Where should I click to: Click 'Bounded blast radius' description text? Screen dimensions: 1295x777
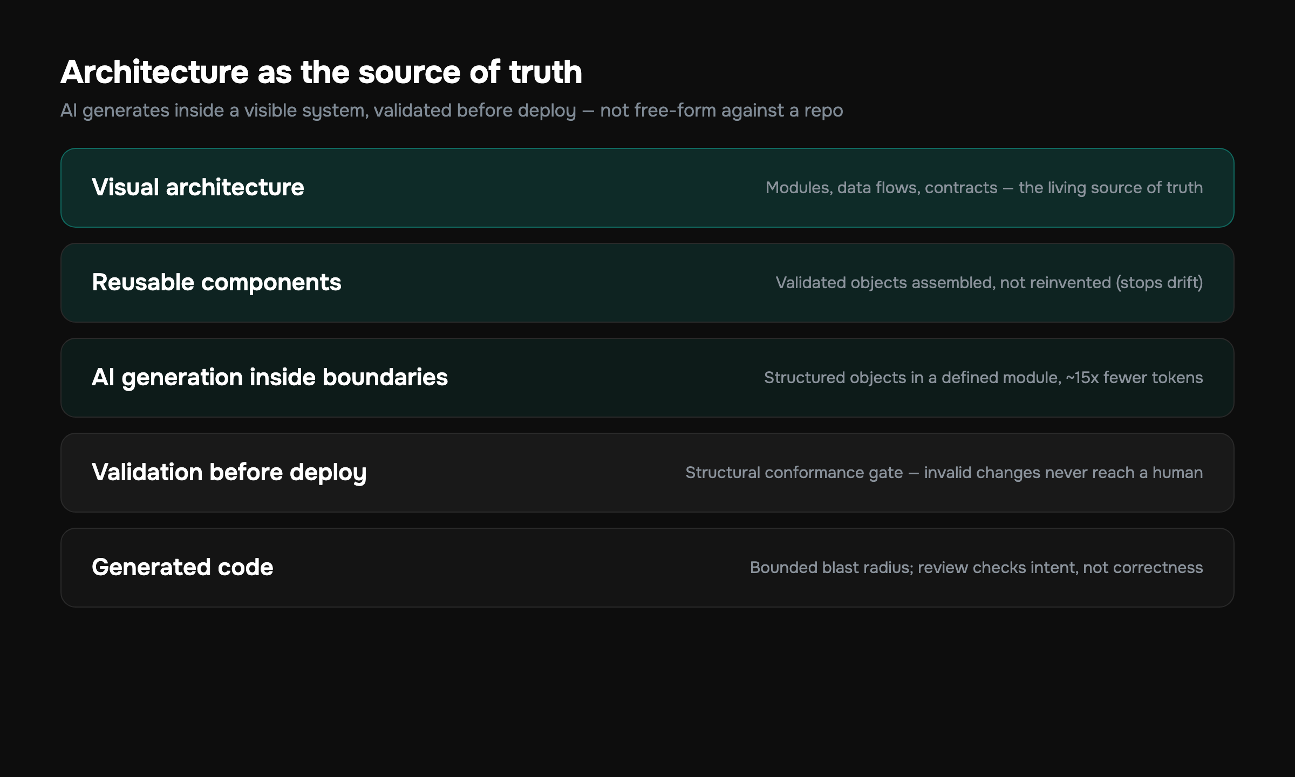[x=977, y=568]
